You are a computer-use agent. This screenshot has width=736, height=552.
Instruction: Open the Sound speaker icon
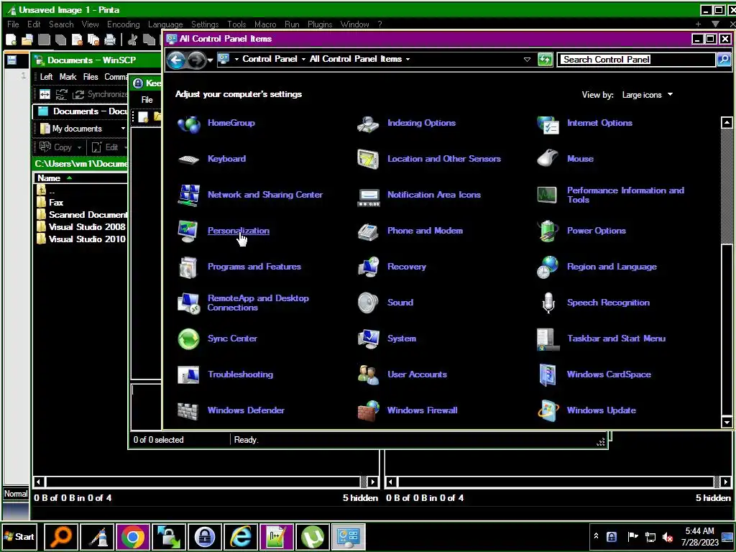[368, 303]
